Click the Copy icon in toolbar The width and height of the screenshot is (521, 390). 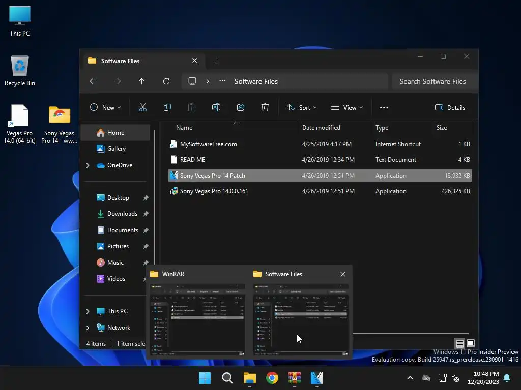[167, 107]
